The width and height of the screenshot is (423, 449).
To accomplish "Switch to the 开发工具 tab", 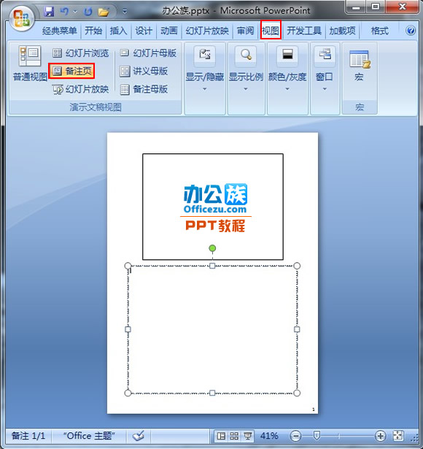I will (x=303, y=31).
